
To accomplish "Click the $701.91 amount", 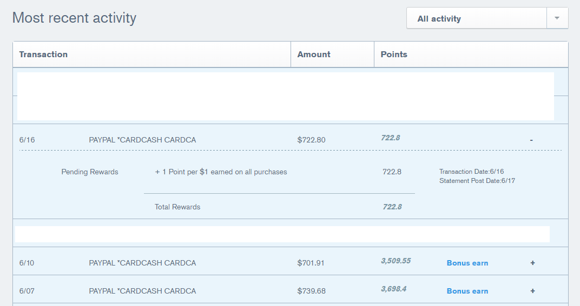I will tap(311, 263).
